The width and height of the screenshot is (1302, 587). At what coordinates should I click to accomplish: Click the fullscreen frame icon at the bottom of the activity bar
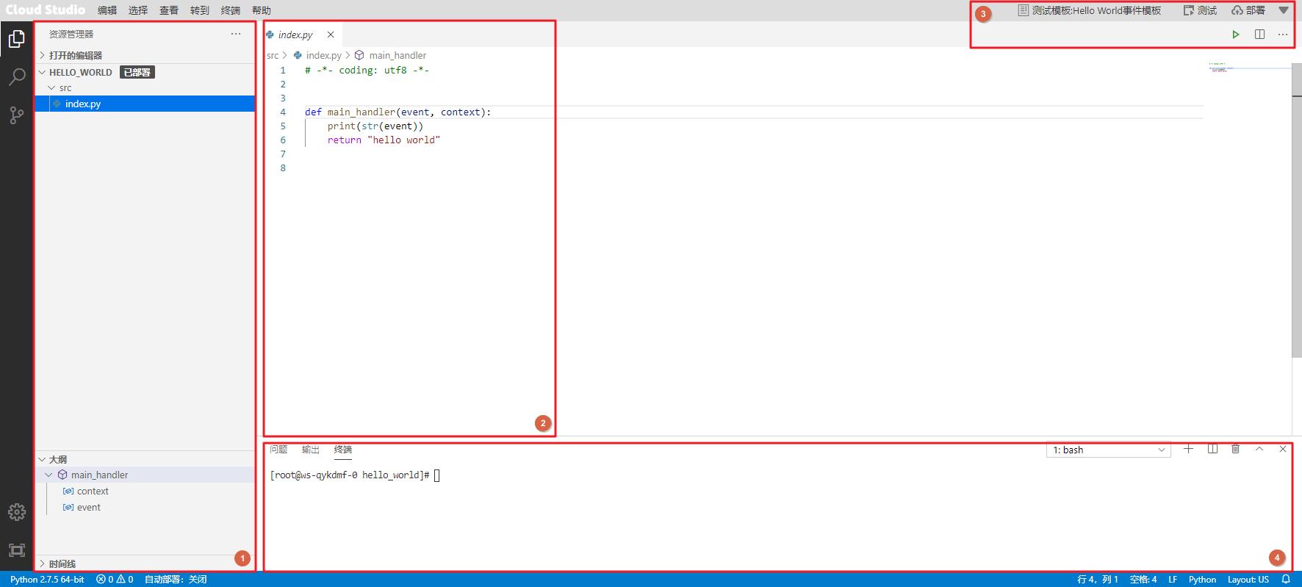pos(16,550)
